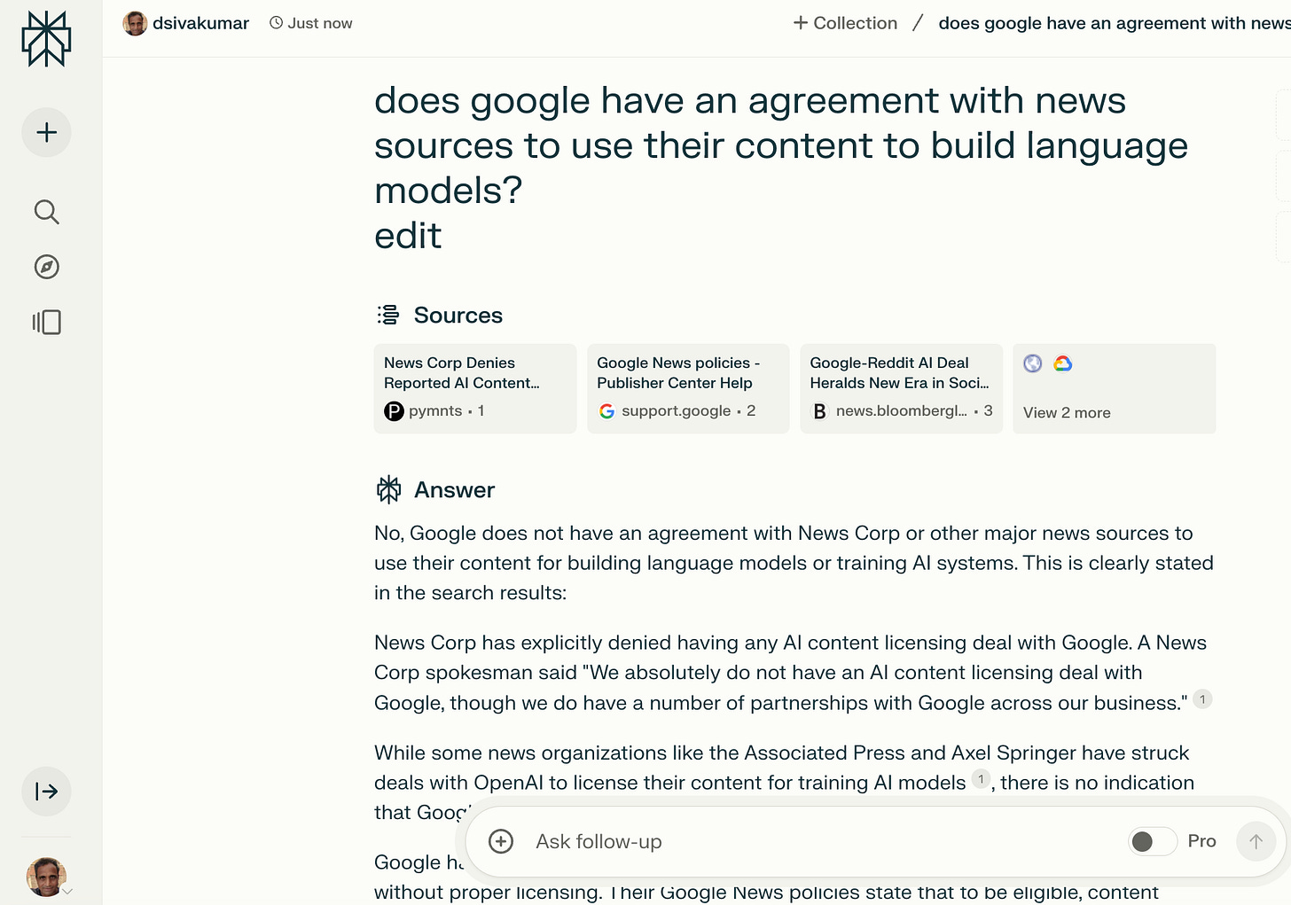Click the Google favicon on support.google
This screenshot has width=1291, height=905.
[606, 411]
